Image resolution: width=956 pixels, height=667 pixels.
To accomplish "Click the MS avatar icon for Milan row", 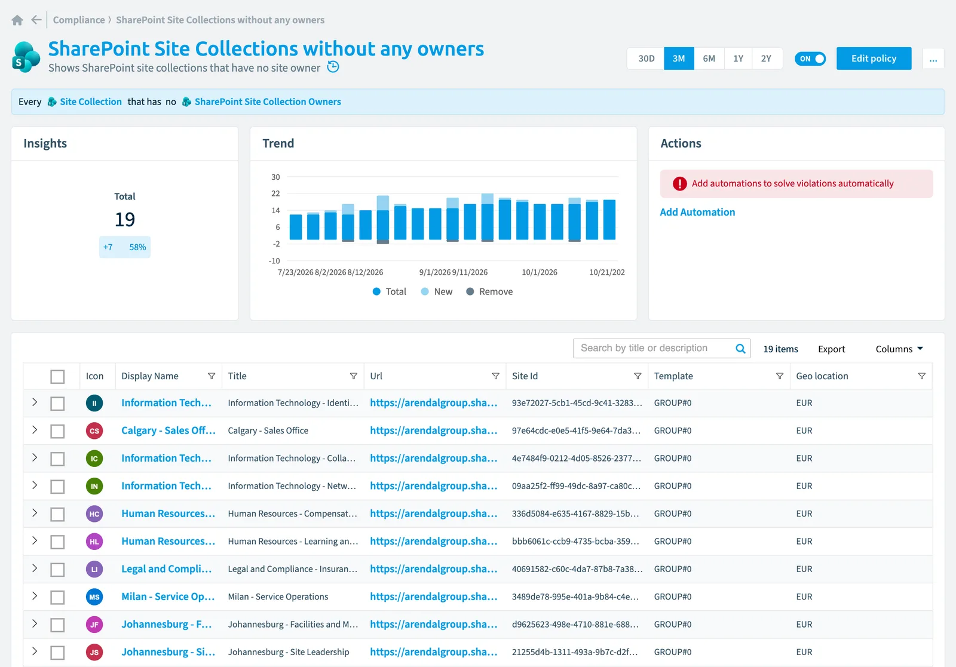I will click(94, 597).
